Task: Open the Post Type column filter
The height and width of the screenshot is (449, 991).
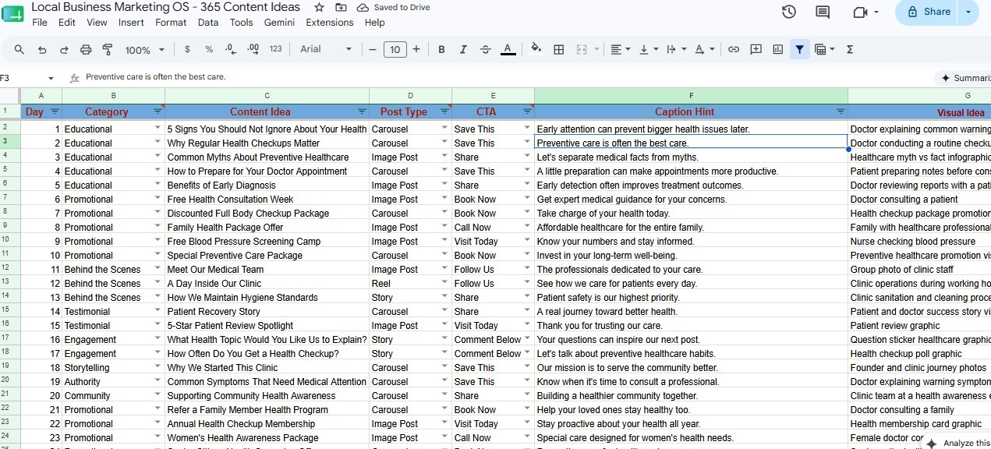Action: (x=444, y=111)
